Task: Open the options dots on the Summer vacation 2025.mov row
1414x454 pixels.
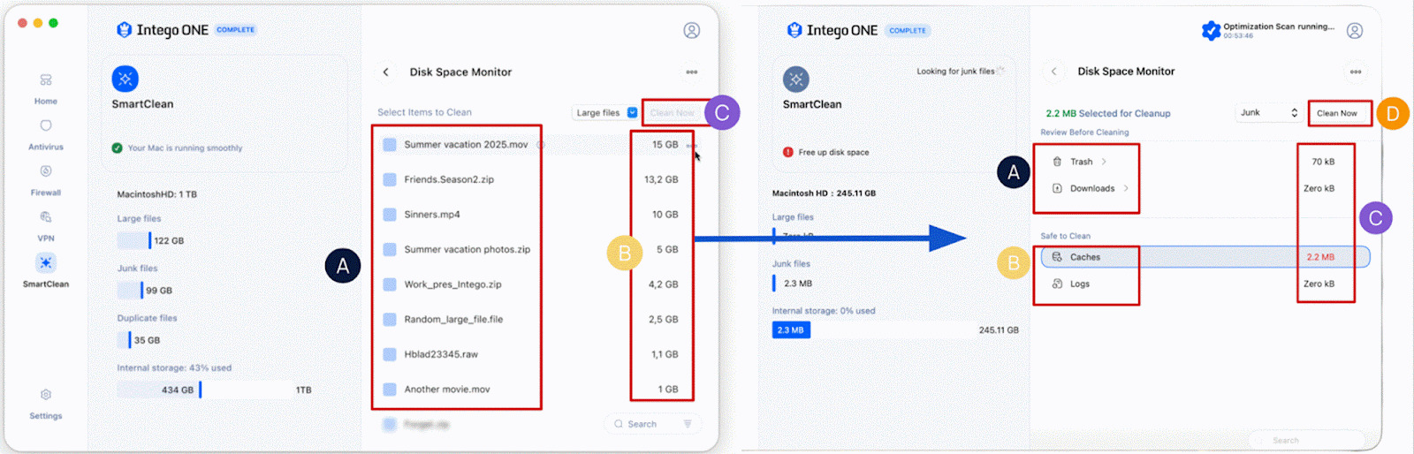Action: coord(691,145)
